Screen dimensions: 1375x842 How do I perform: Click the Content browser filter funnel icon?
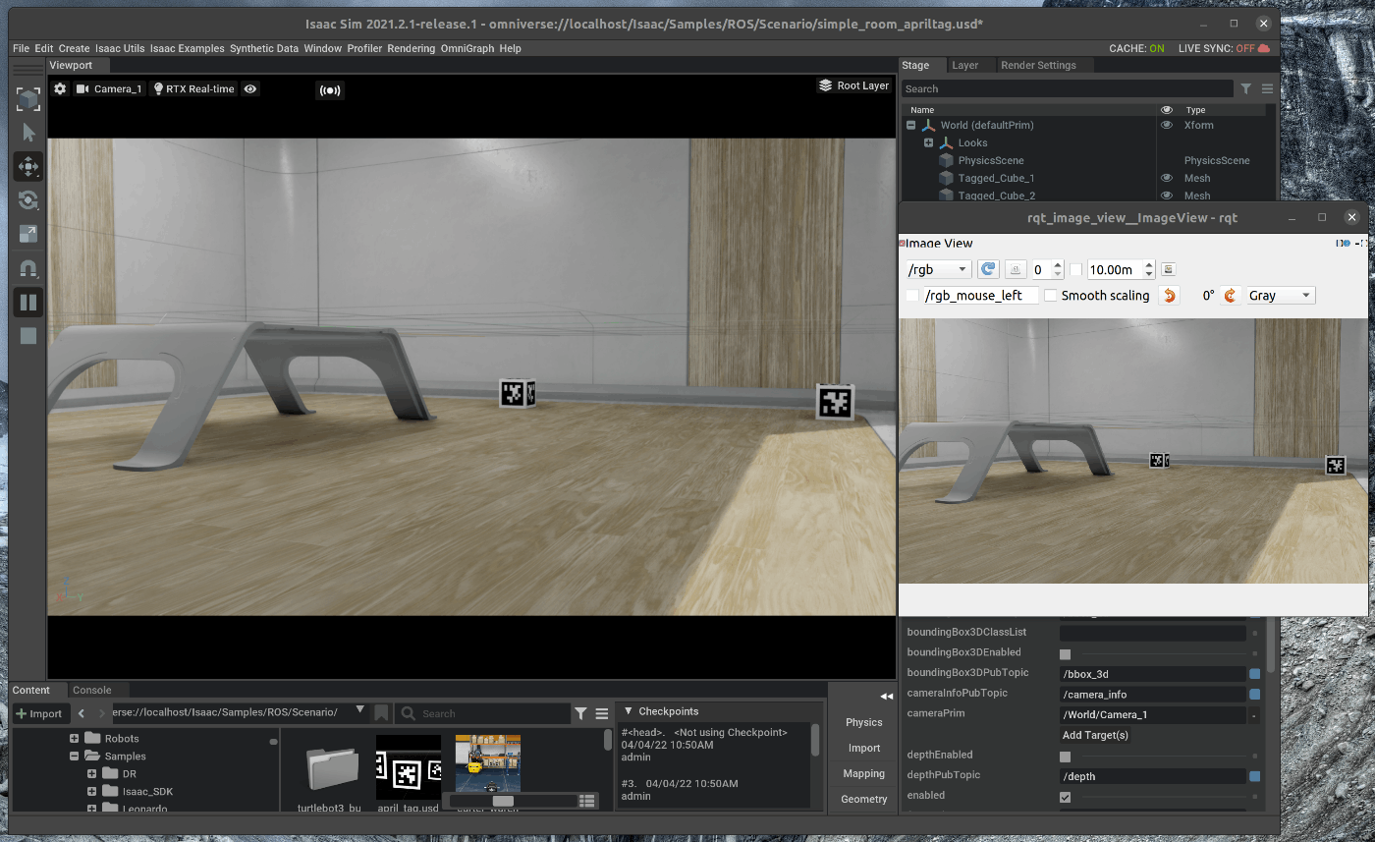[580, 713]
